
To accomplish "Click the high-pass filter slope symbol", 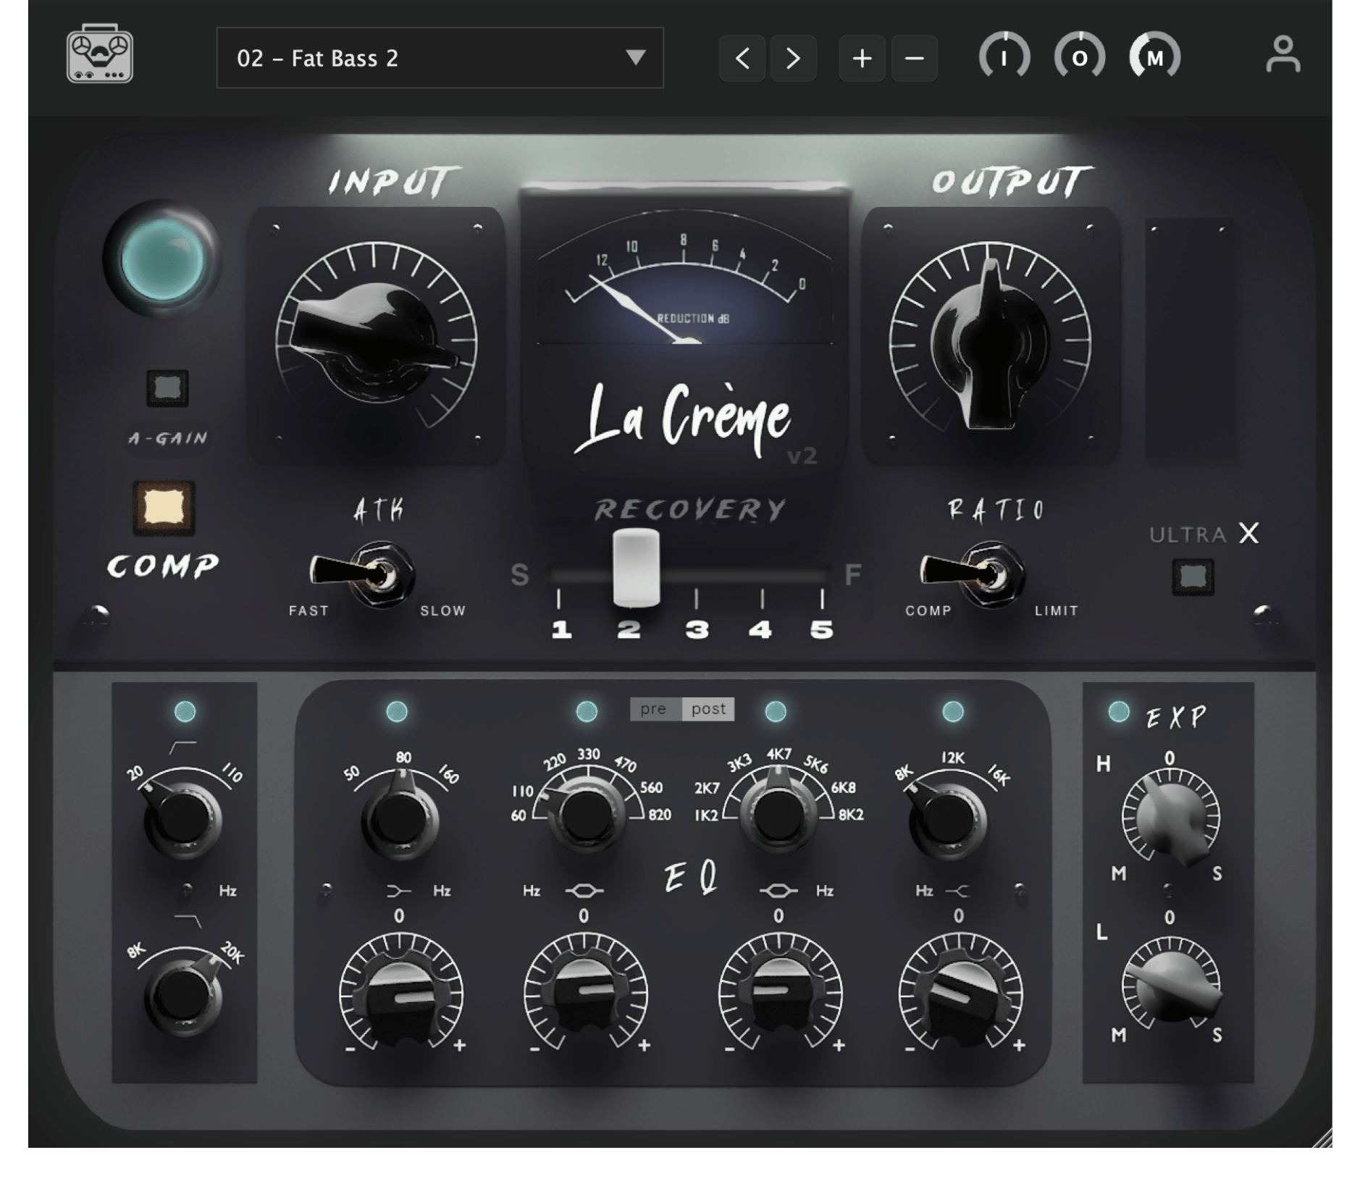I will coord(182,747).
